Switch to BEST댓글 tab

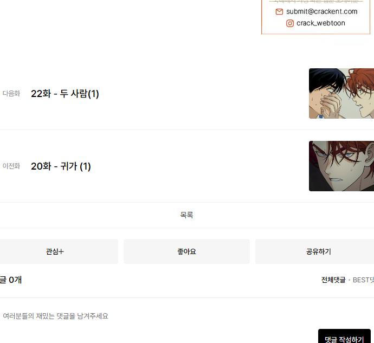click(363, 280)
